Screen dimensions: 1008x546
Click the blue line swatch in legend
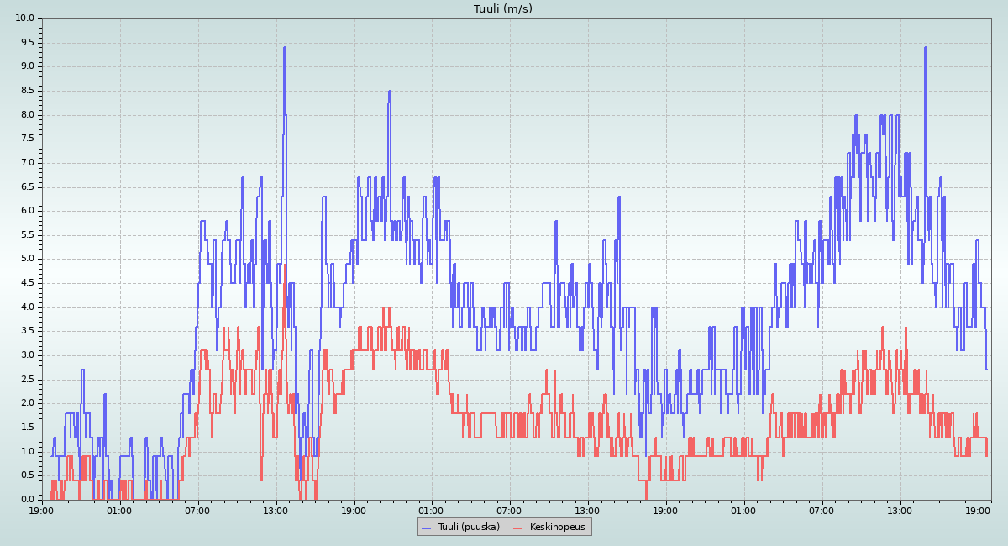[427, 528]
